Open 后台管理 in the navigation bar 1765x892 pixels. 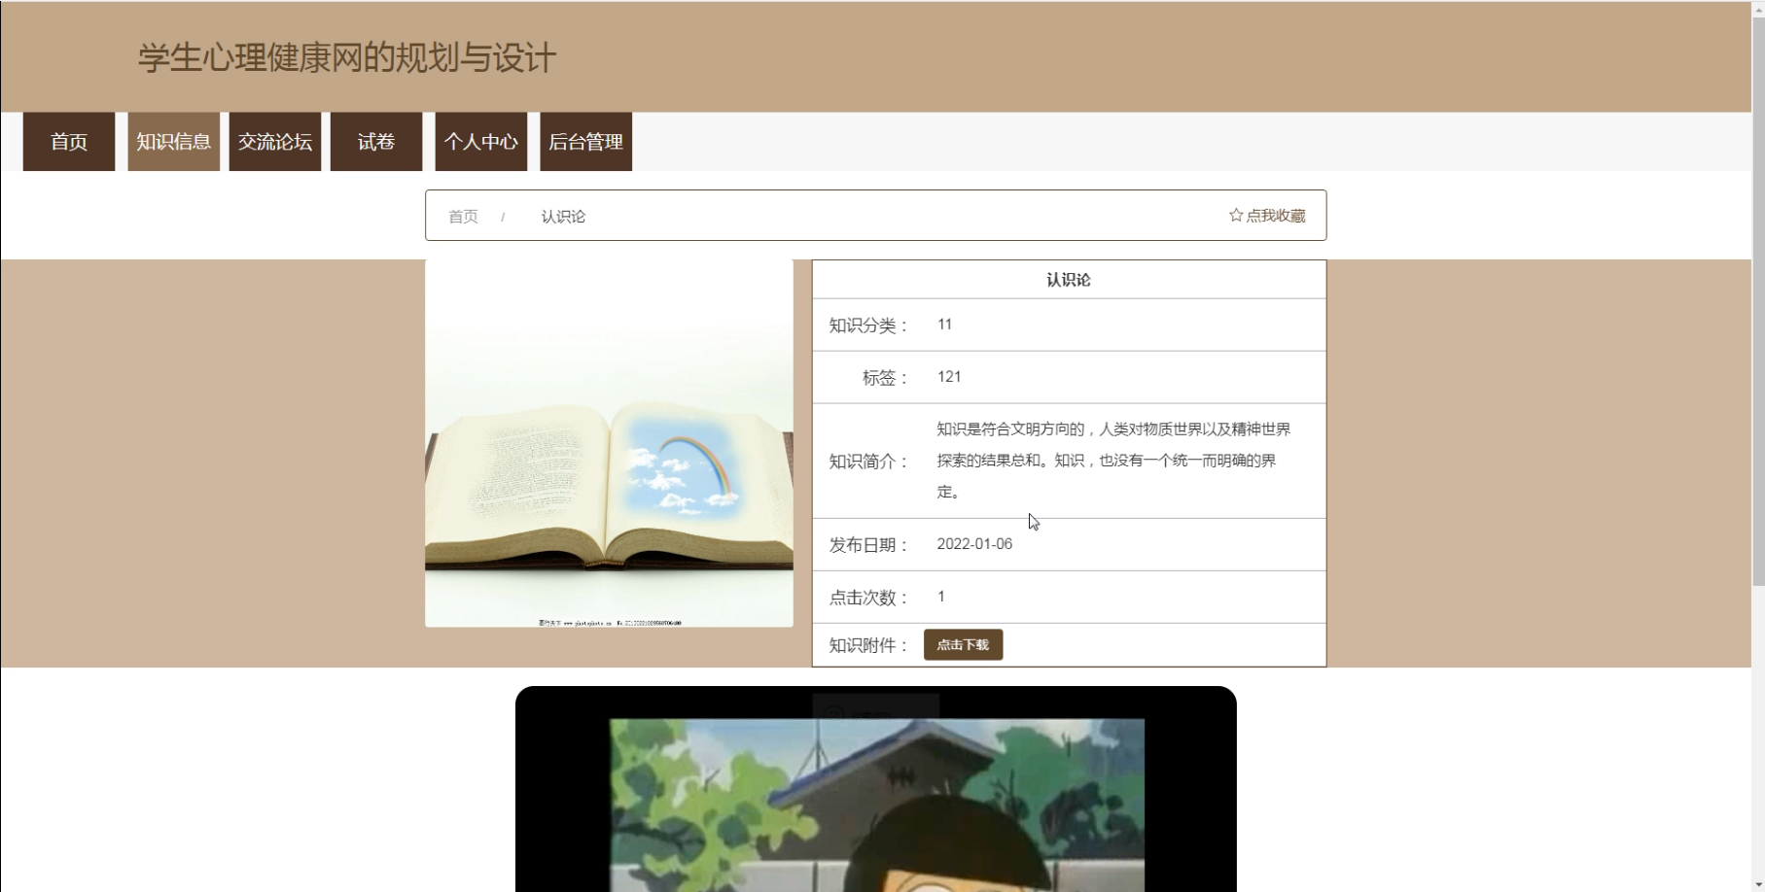586,142
